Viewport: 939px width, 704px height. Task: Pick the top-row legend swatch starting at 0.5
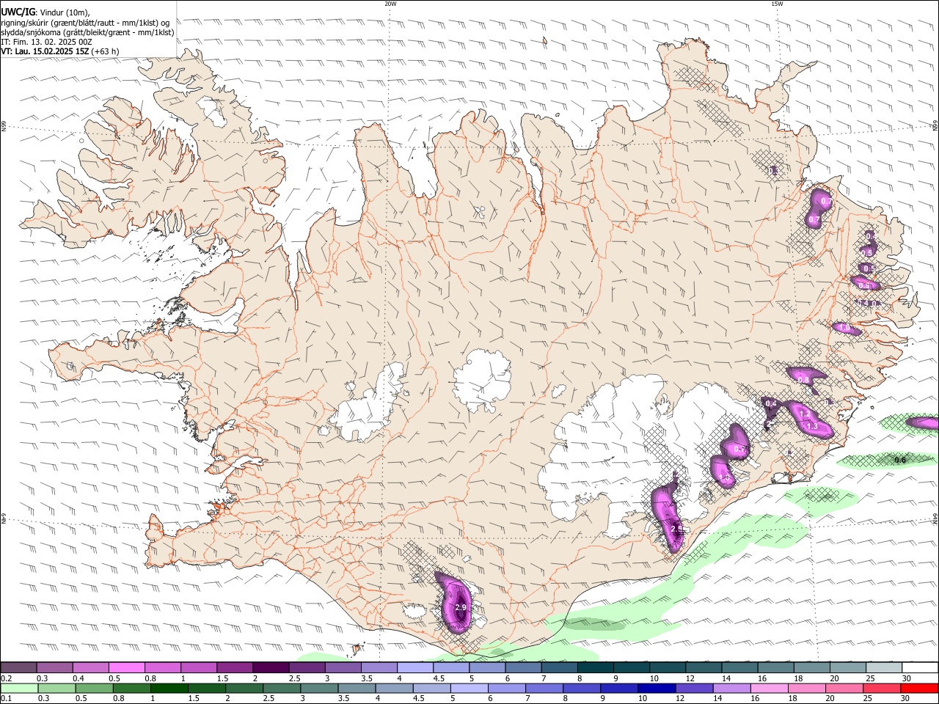[126, 668]
